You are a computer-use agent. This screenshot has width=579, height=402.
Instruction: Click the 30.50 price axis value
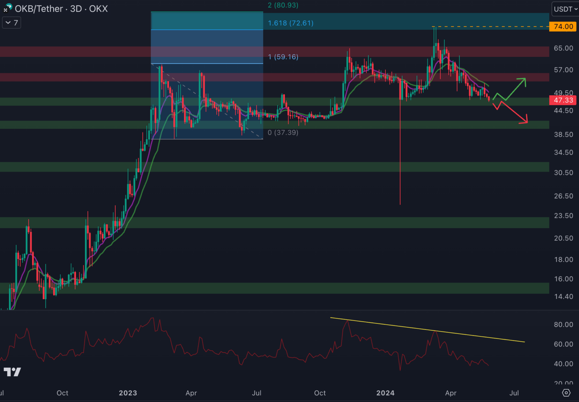[563, 172]
